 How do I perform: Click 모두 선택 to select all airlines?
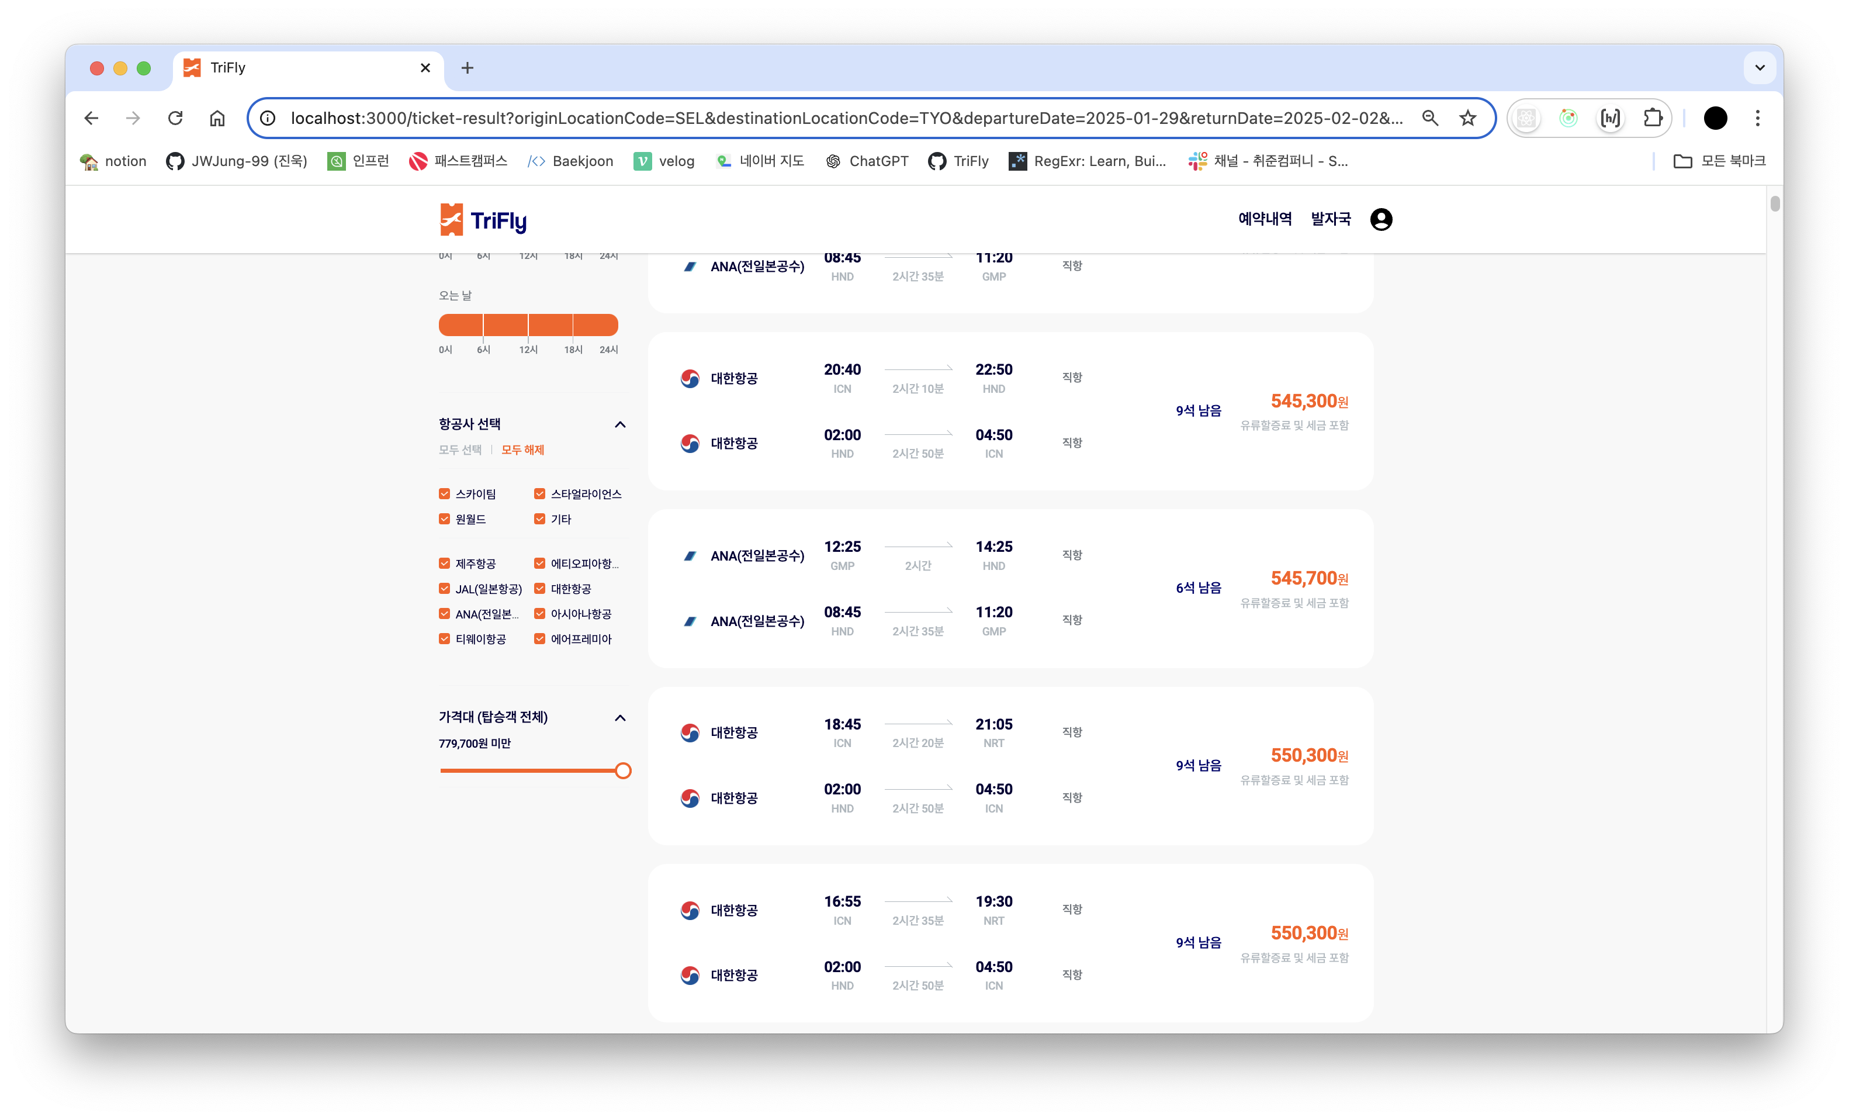pyautogui.click(x=460, y=450)
